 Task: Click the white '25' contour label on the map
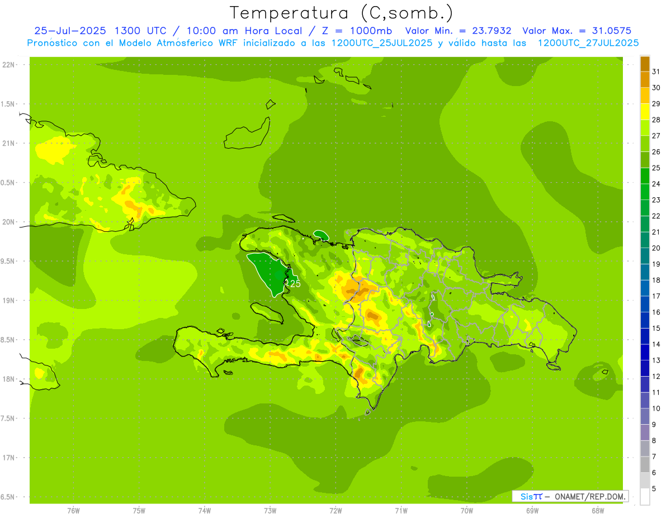click(x=294, y=283)
